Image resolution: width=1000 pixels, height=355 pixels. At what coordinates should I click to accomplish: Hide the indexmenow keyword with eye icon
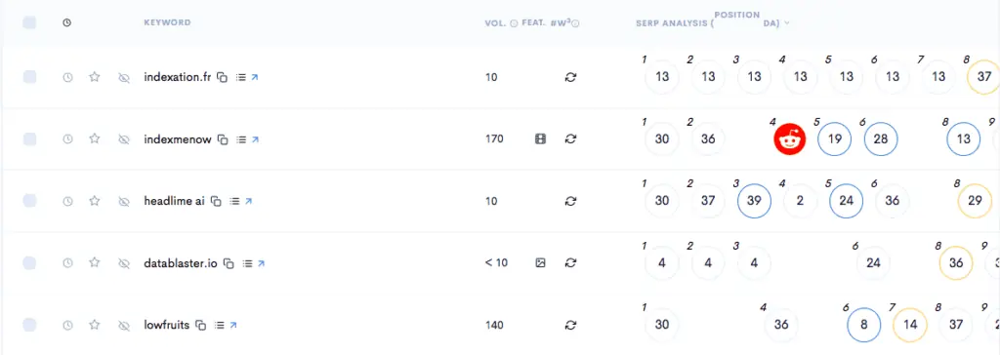[x=124, y=138]
